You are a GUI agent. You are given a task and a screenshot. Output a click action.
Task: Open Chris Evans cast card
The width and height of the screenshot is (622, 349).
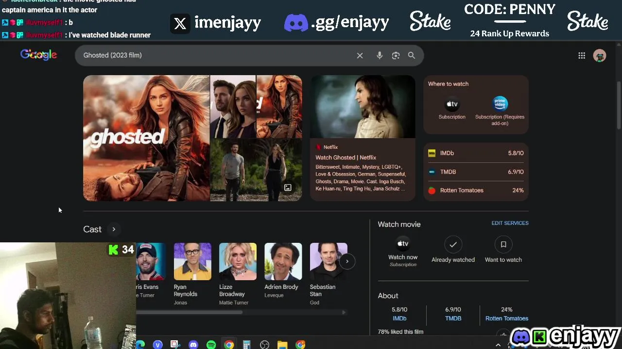pyautogui.click(x=151, y=270)
